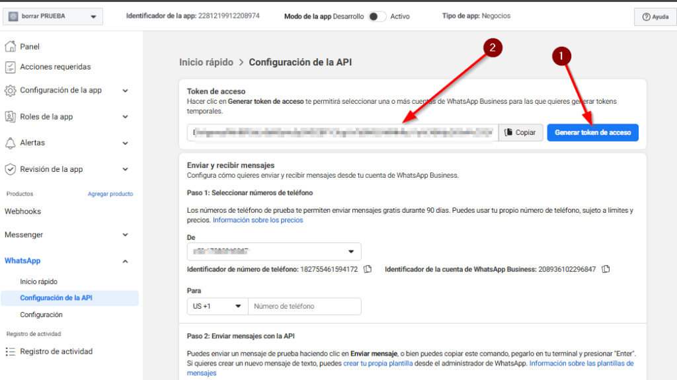Click the Copiar token button
The height and width of the screenshot is (380, 677).
click(520, 133)
